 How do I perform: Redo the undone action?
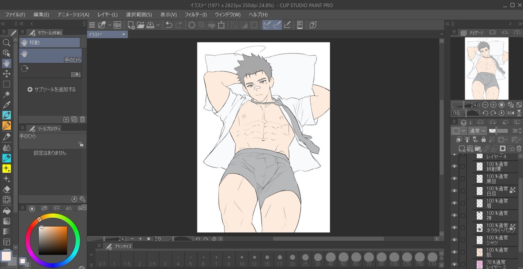click(179, 25)
